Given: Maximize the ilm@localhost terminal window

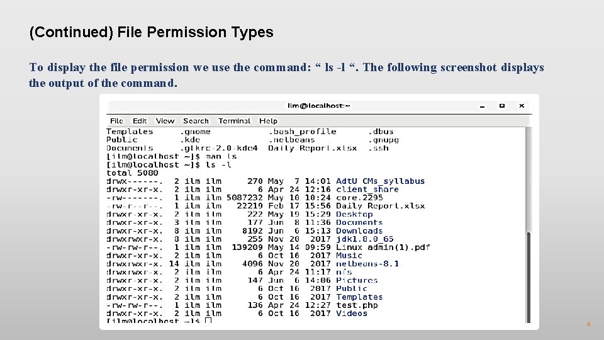Looking at the screenshot, I should [502, 106].
